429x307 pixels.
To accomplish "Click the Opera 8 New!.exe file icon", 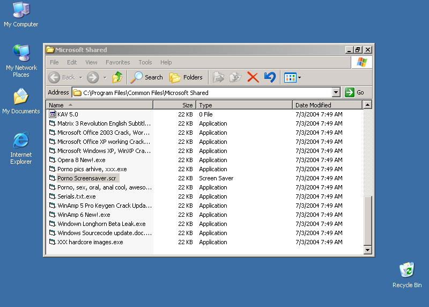I will pos(52,159).
